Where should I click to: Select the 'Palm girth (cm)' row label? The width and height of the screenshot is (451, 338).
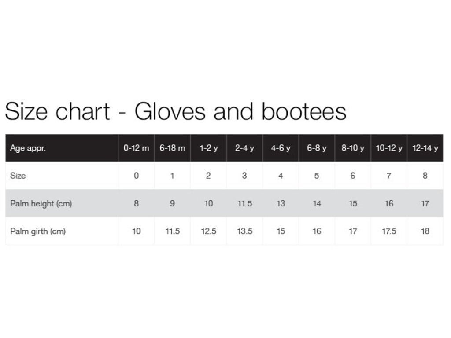(38, 231)
